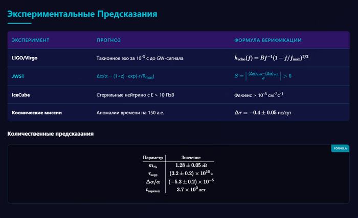Image resolution: width=358 pixels, height=218 pixels.
Task: Select the highlighted JWST experiment name
Action: coord(18,76)
